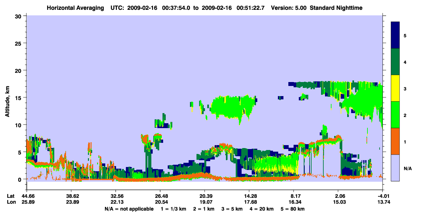Click the longitude value 22.13
The width and height of the screenshot is (425, 218).
click(115, 202)
